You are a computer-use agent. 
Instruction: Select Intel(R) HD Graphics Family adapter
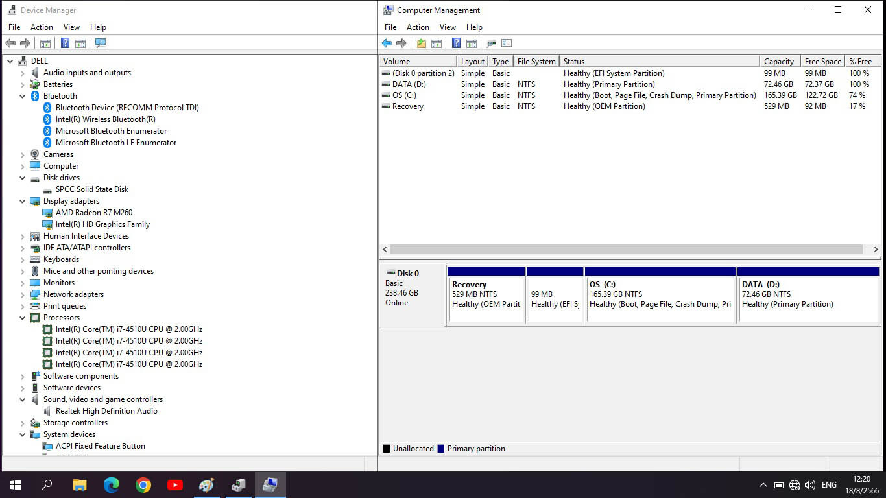102,224
